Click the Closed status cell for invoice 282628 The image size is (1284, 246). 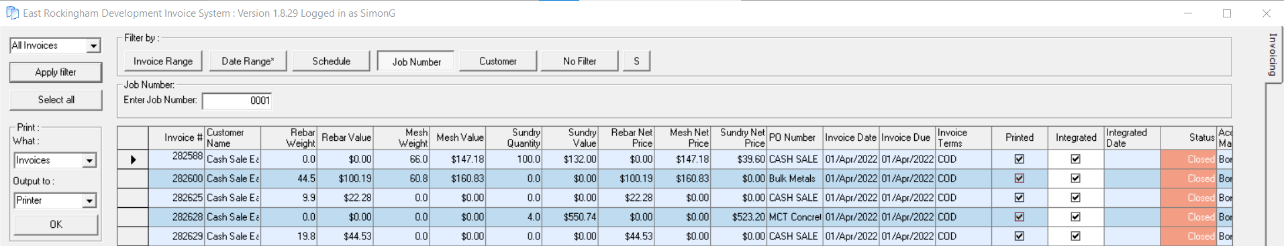point(1188,217)
